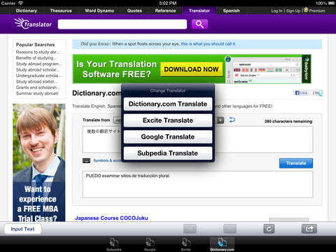Viewport: 336px width, 252px height.
Task: Choose Google Translate in the popup
Action: [x=168, y=136]
